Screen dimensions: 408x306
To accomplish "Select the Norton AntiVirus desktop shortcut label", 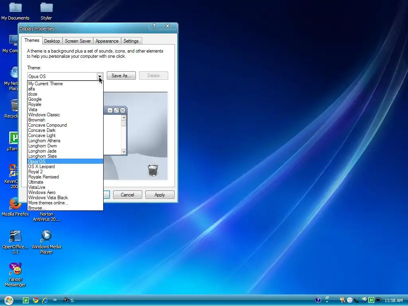I will [x=46, y=217].
